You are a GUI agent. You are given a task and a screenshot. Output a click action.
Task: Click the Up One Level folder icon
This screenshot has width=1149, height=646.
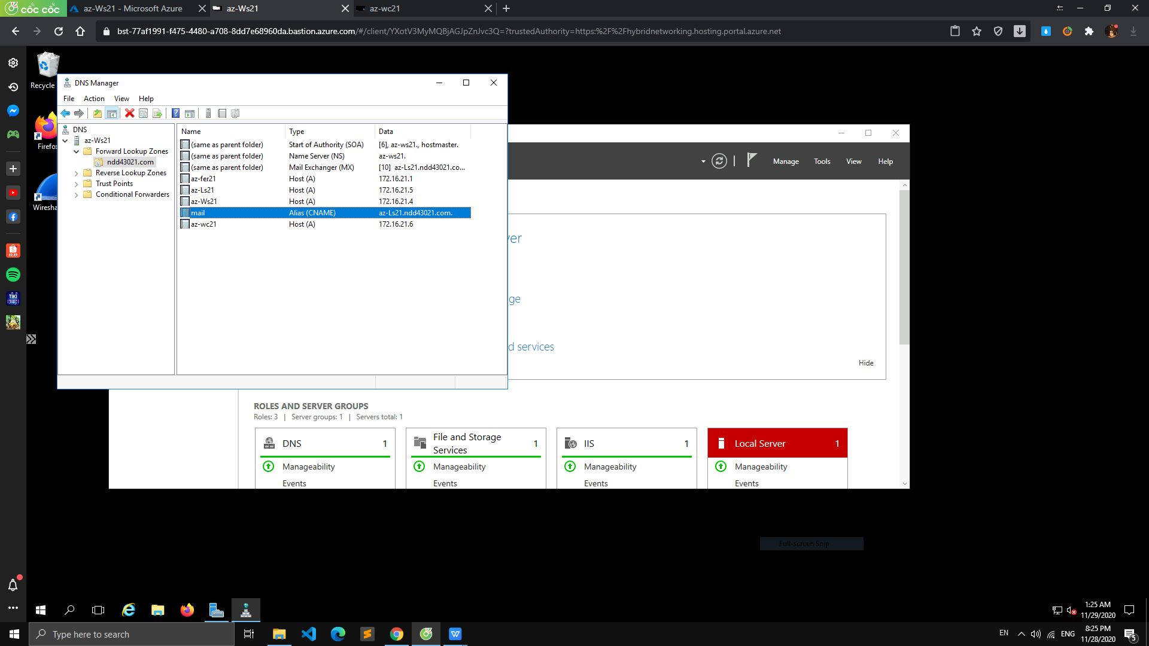click(98, 113)
